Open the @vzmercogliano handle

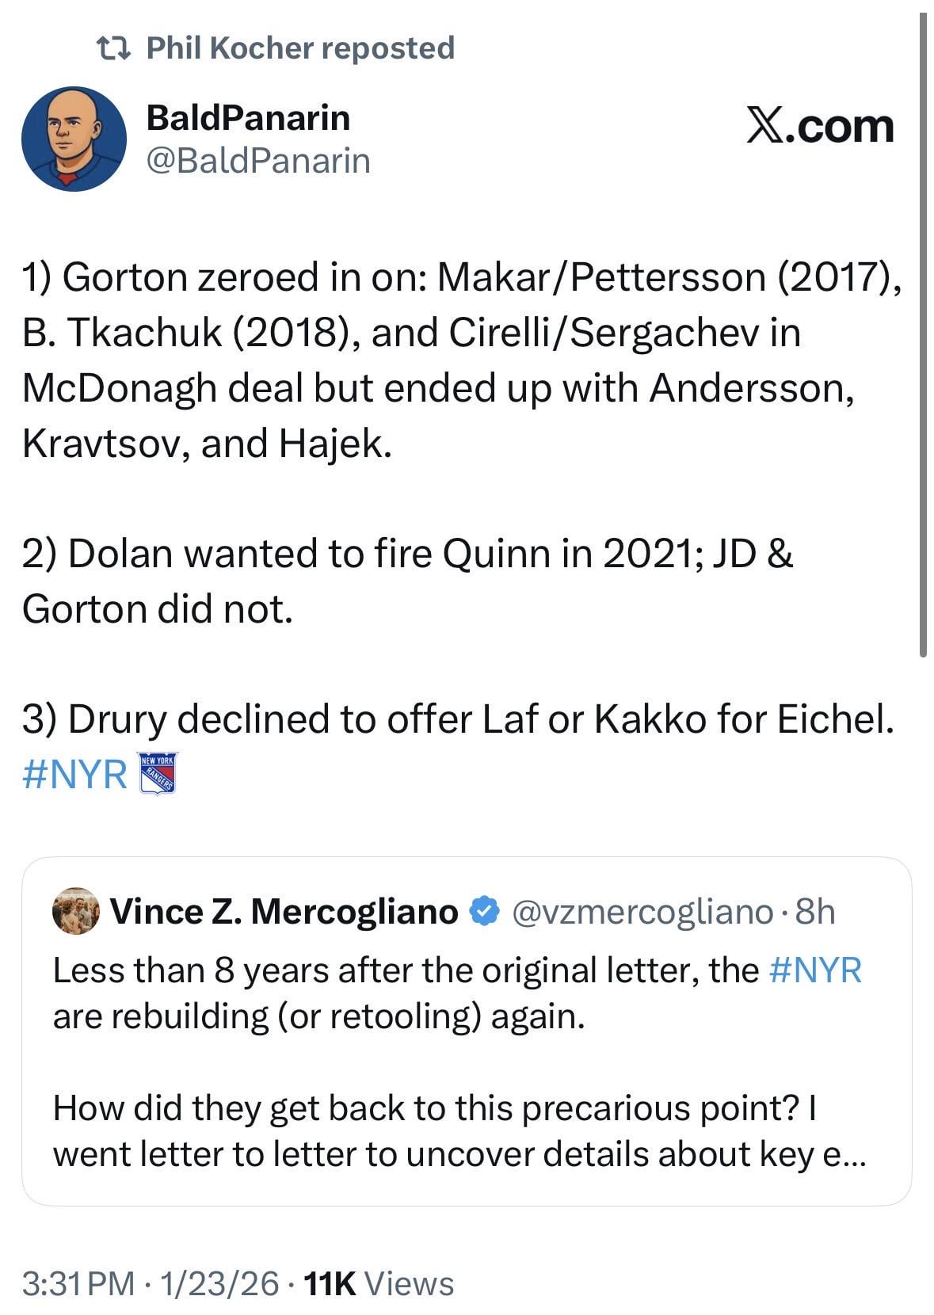(x=642, y=912)
